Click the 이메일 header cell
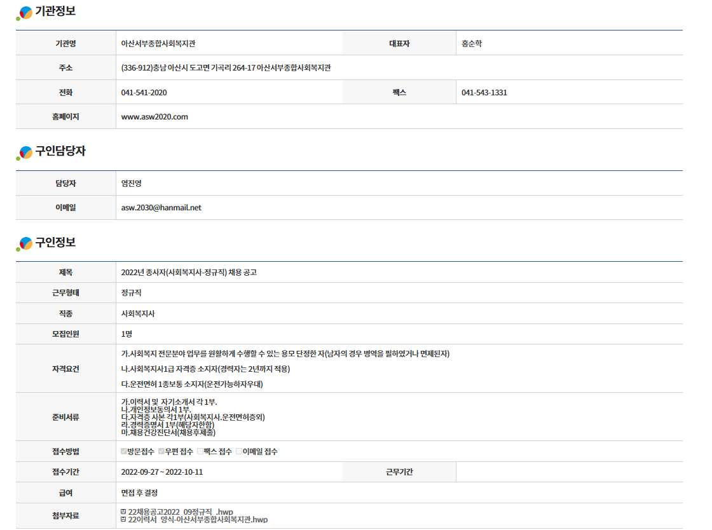Viewport: 712px width, 530px height. 66,207
